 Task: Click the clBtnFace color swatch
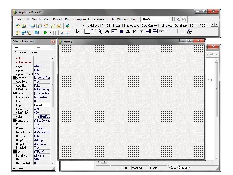click(x=36, y=117)
